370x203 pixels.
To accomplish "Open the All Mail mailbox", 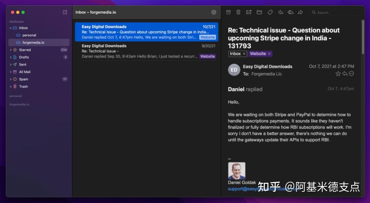I will point(39,72).
